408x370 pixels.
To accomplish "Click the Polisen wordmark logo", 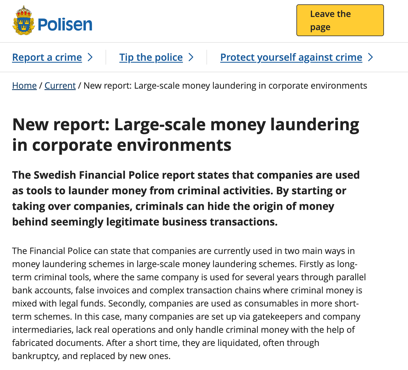I will (65, 25).
